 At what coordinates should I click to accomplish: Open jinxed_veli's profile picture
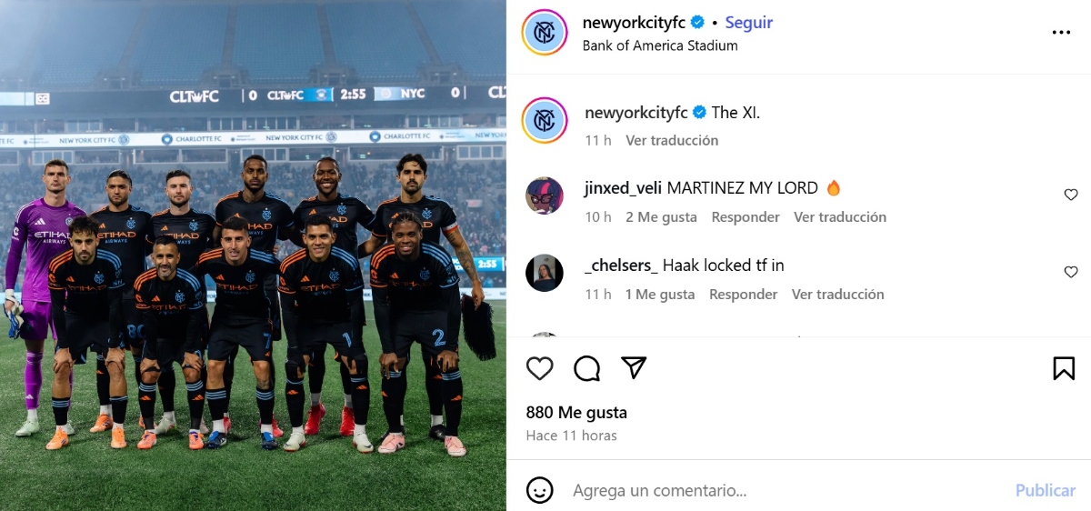pyautogui.click(x=545, y=195)
